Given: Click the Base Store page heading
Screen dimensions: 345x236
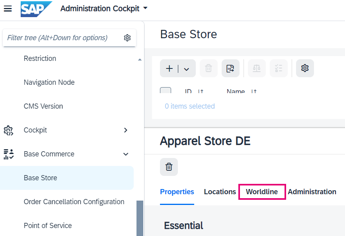Looking at the screenshot, I should point(189,34).
